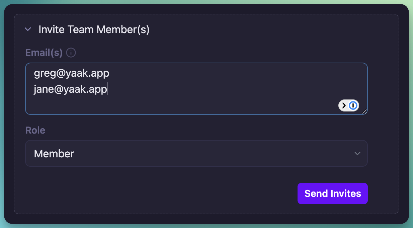
Task: Click the resize handle of the emails textarea
Action: tap(364, 111)
